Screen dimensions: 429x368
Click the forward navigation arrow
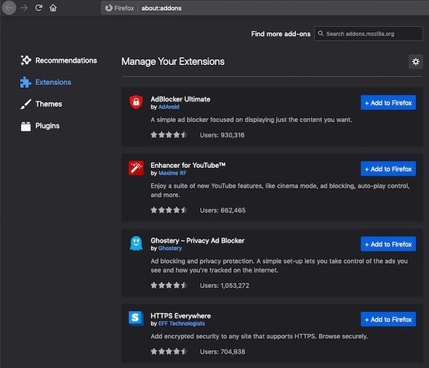coord(24,8)
